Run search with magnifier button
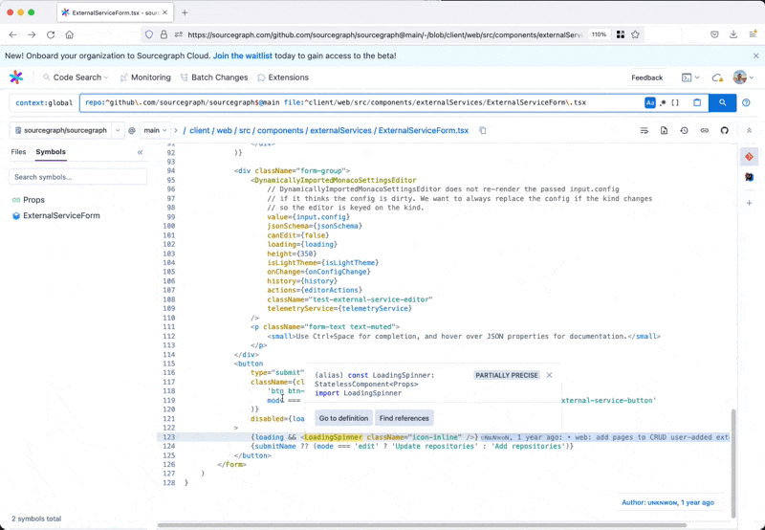The image size is (765, 530). click(x=722, y=102)
